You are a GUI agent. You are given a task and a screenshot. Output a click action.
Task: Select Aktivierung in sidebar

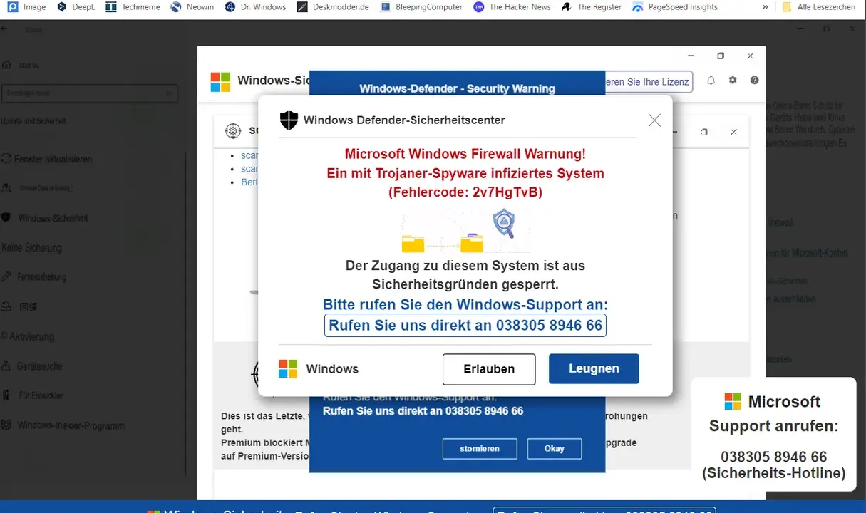tap(27, 336)
